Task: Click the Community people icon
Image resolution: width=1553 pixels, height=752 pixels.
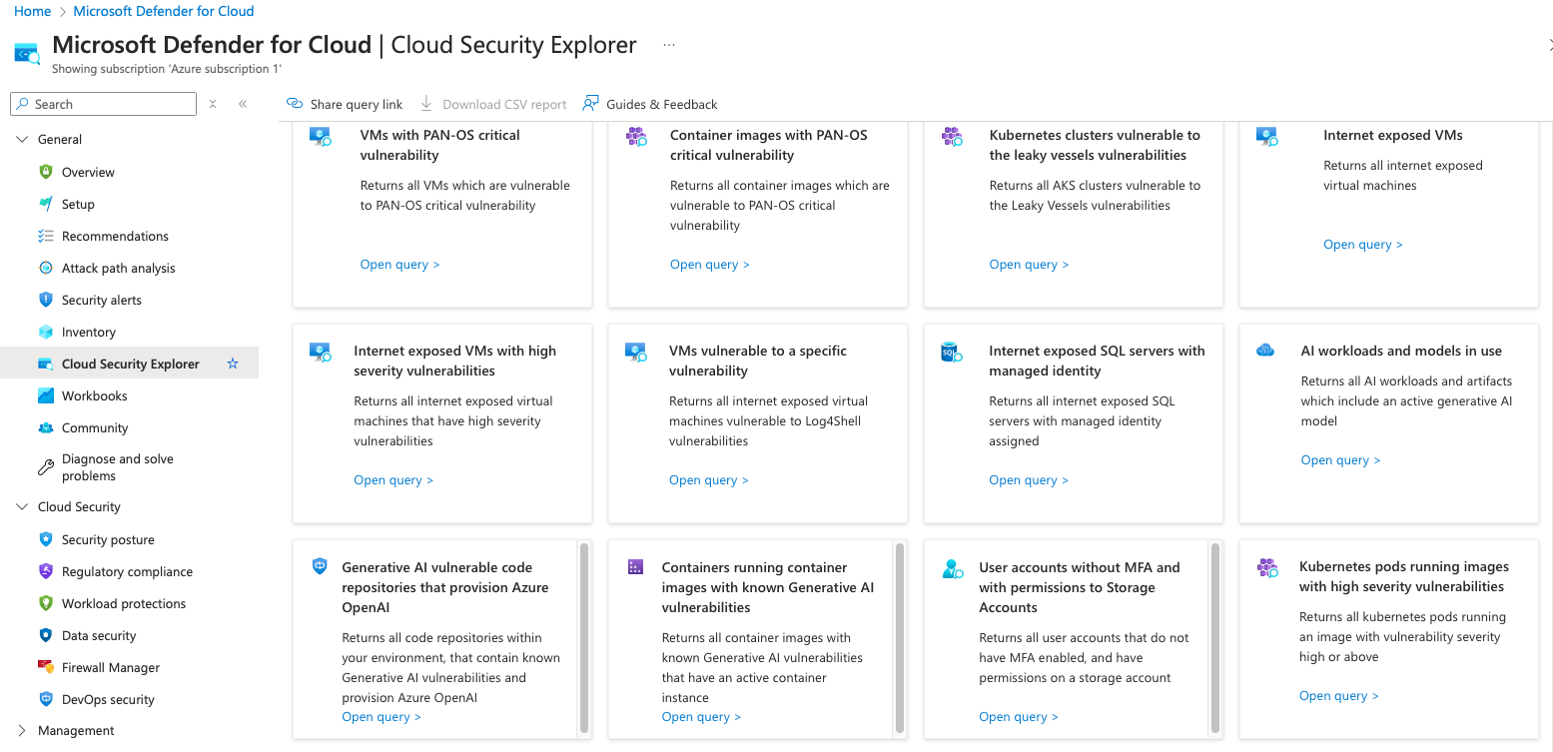Action: (45, 427)
